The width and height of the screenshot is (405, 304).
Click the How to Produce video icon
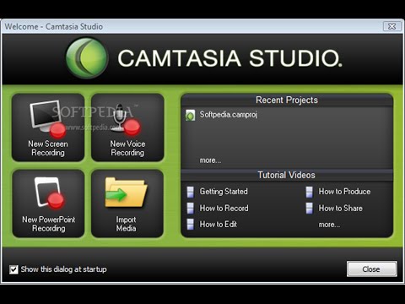click(x=310, y=192)
